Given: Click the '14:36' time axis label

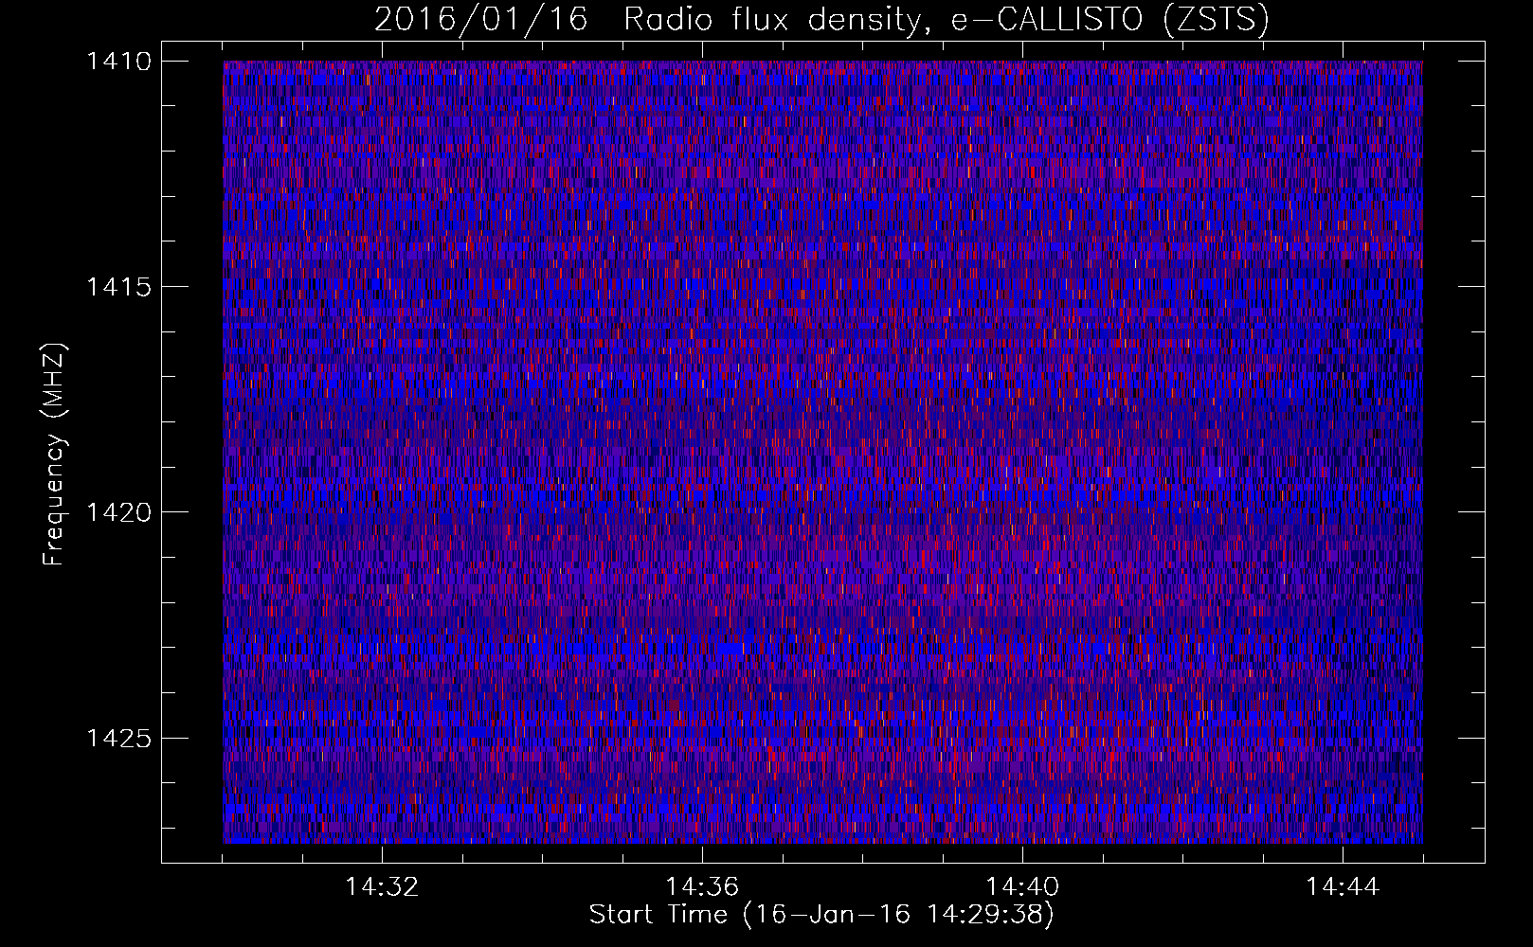Looking at the screenshot, I should click(702, 887).
